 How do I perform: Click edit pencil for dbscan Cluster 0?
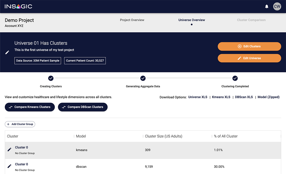pyautogui.click(x=9, y=166)
